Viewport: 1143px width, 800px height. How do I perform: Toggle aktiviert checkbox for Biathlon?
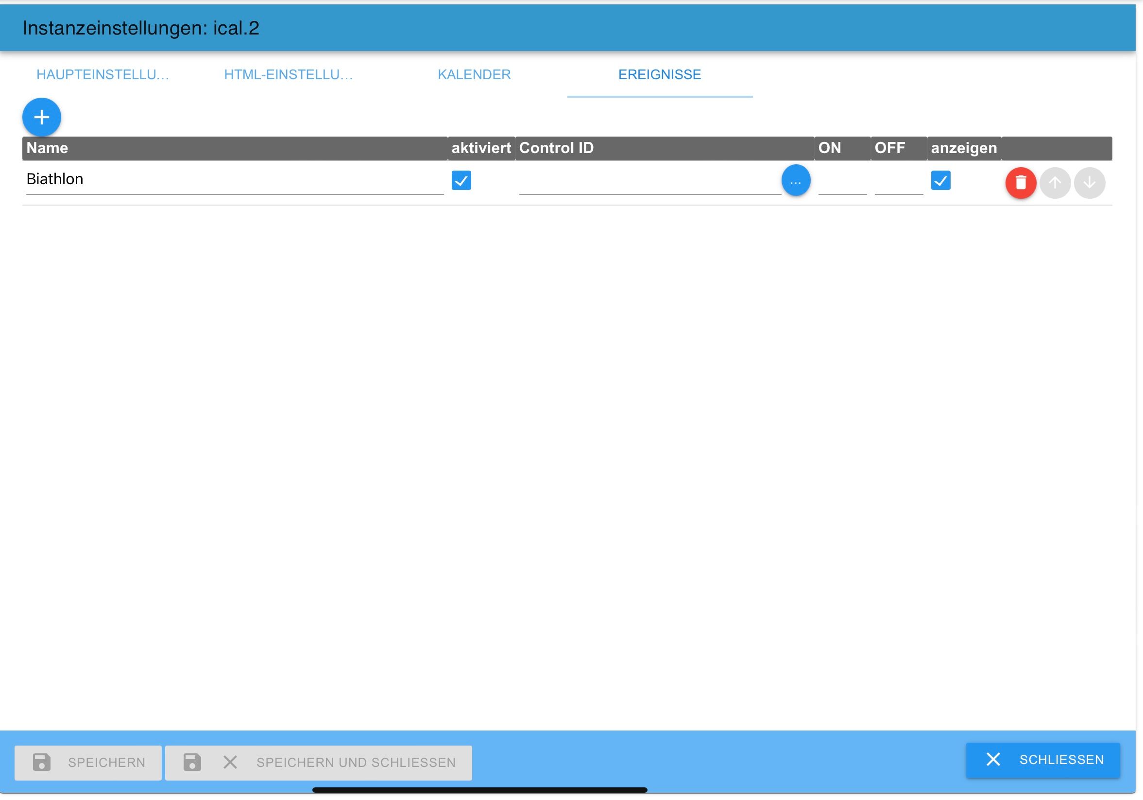click(461, 180)
